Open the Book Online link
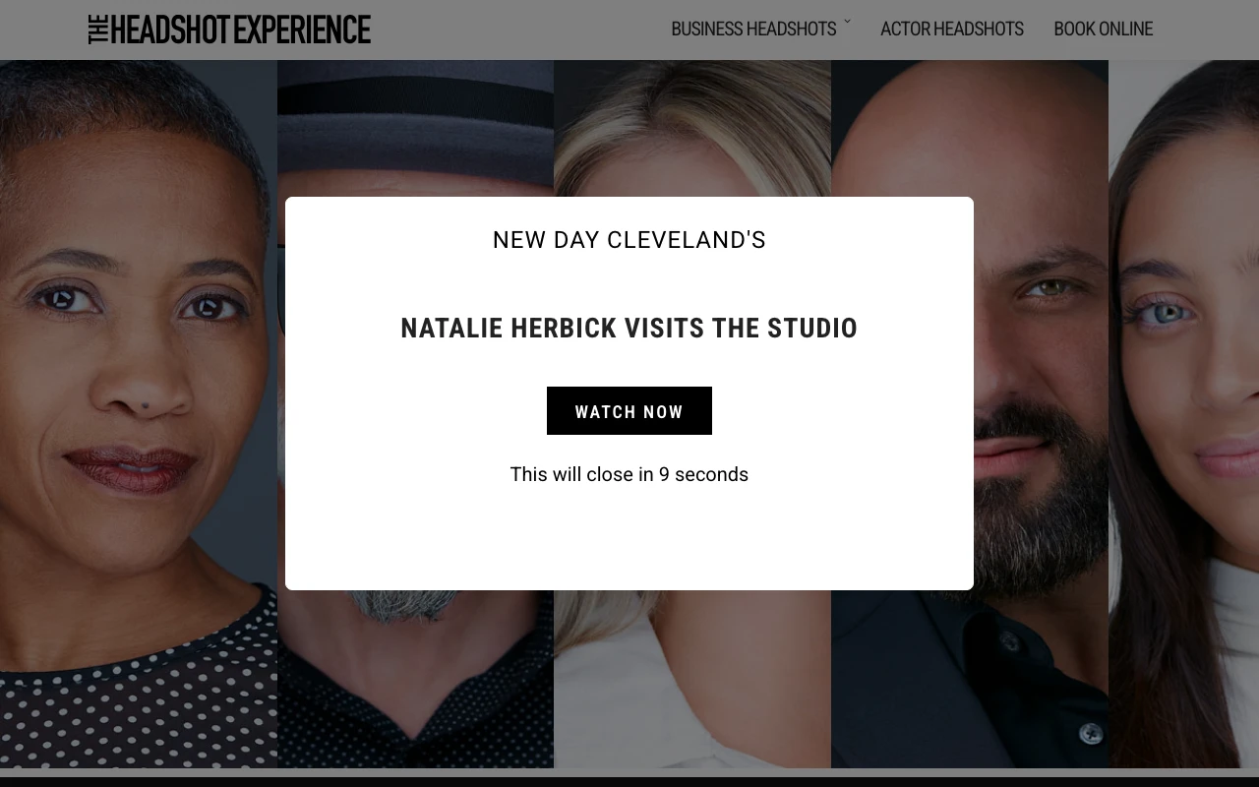Viewport: 1259px width, 787px height. (x=1103, y=30)
